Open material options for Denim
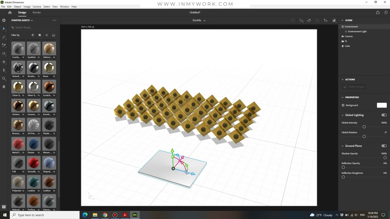390x219 pixels. tap(39, 153)
